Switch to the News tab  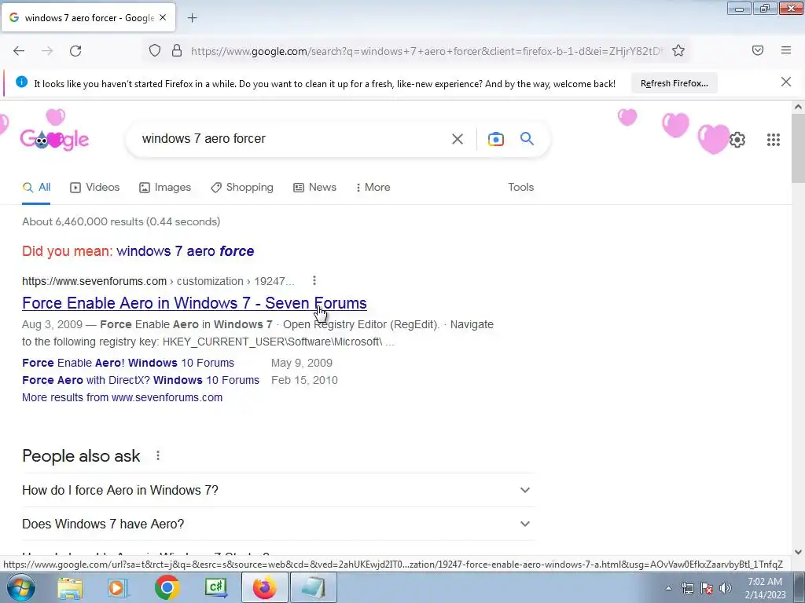[x=314, y=188]
